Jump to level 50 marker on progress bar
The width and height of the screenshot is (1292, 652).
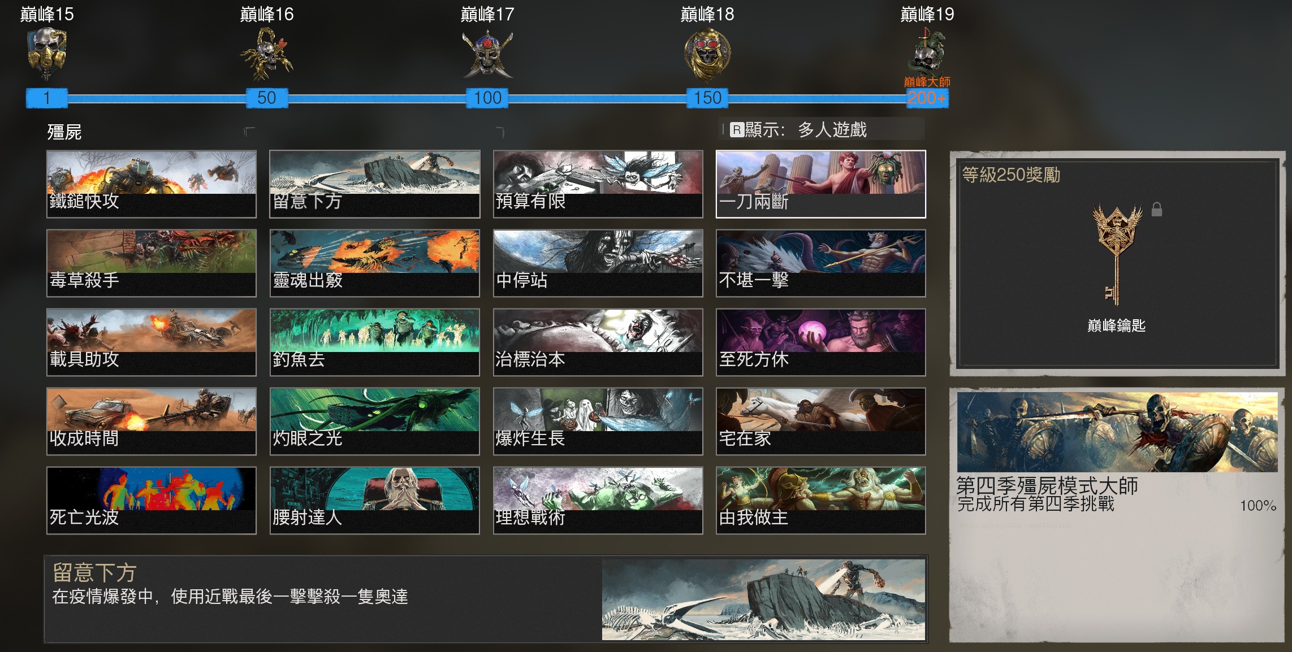[267, 98]
